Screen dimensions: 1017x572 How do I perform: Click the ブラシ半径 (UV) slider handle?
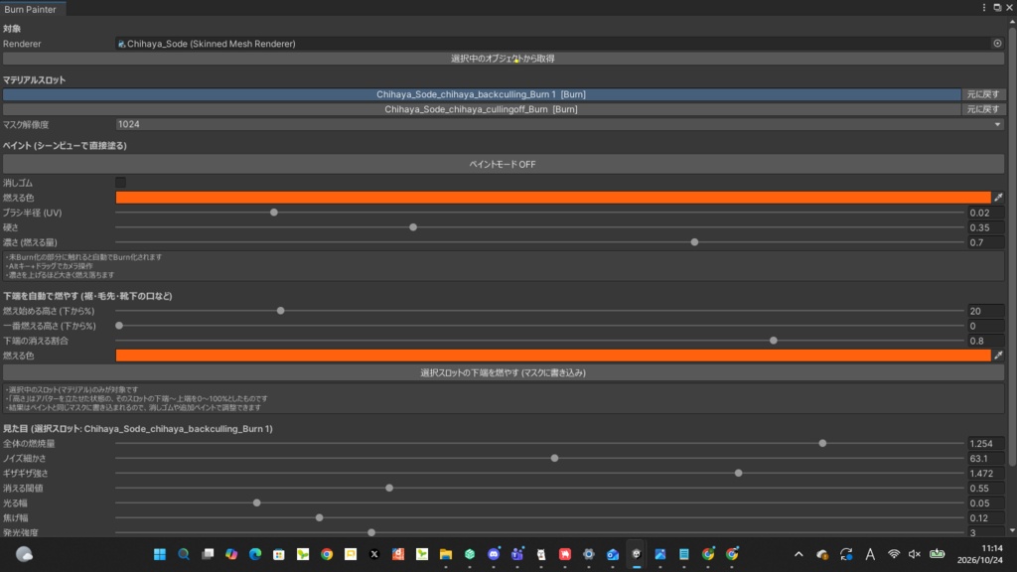274,213
